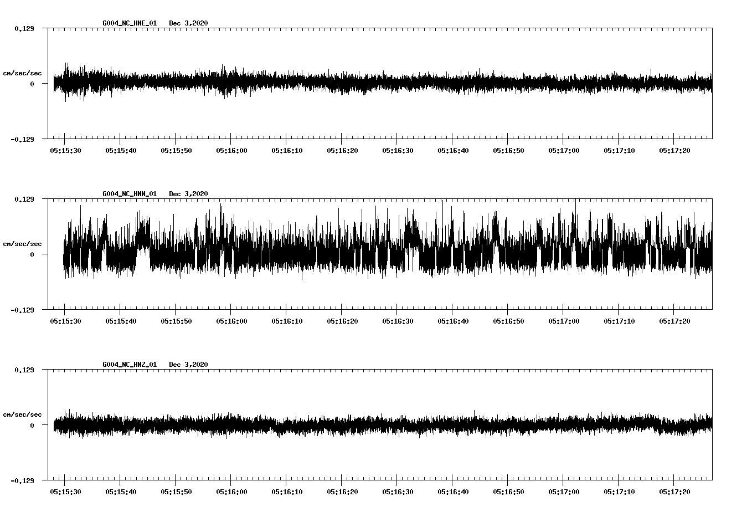Image resolution: width=752 pixels, height=512 pixels.
Task: Click the 05:15:30 tick label on top axis
Action: tap(65, 150)
